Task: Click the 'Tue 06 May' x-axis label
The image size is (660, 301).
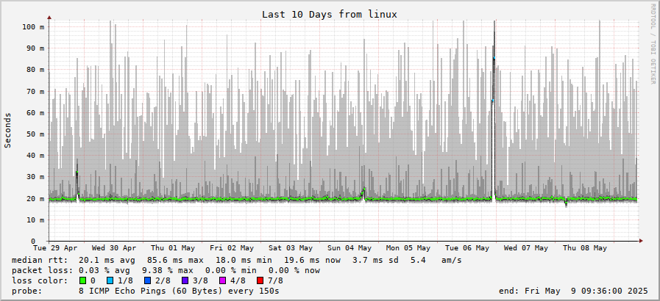Action: (467, 247)
